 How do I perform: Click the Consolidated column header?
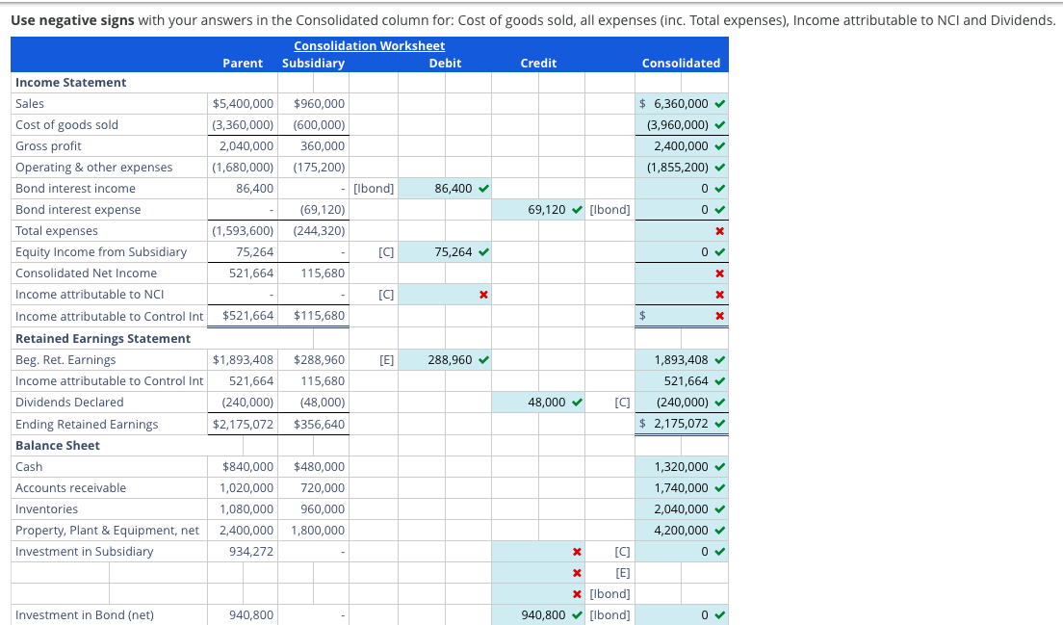(682, 63)
